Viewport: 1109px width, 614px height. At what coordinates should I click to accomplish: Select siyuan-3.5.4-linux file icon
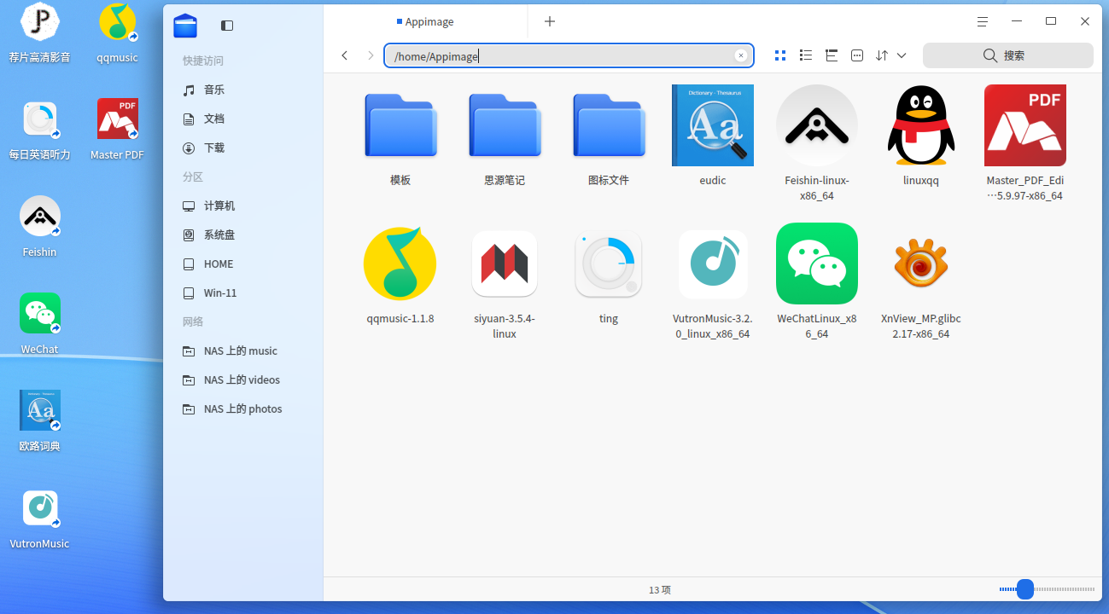[x=505, y=264]
